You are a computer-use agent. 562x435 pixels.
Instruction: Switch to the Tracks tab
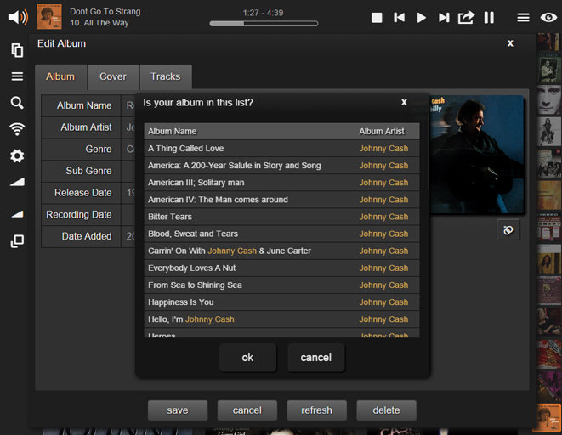tap(166, 76)
